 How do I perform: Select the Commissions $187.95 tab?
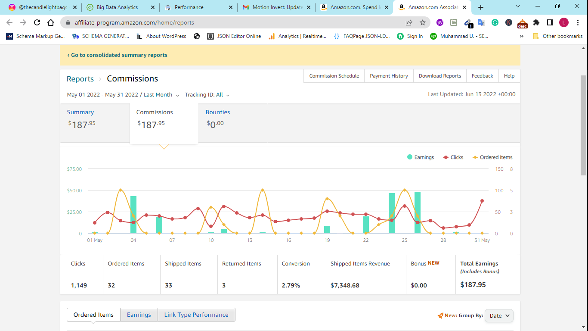pyautogui.click(x=164, y=123)
